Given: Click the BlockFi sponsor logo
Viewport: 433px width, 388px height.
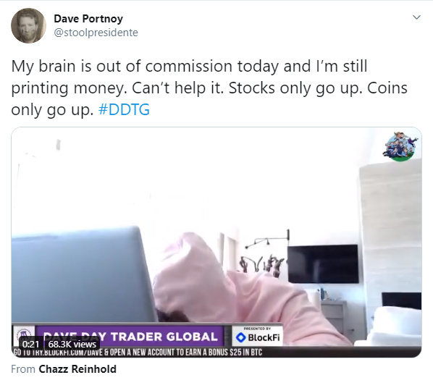Looking at the screenshot, I should 258,336.
